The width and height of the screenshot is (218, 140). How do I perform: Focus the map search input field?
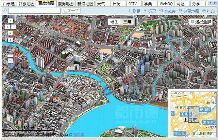point(34,11)
